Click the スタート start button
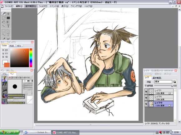 tap(10, 132)
